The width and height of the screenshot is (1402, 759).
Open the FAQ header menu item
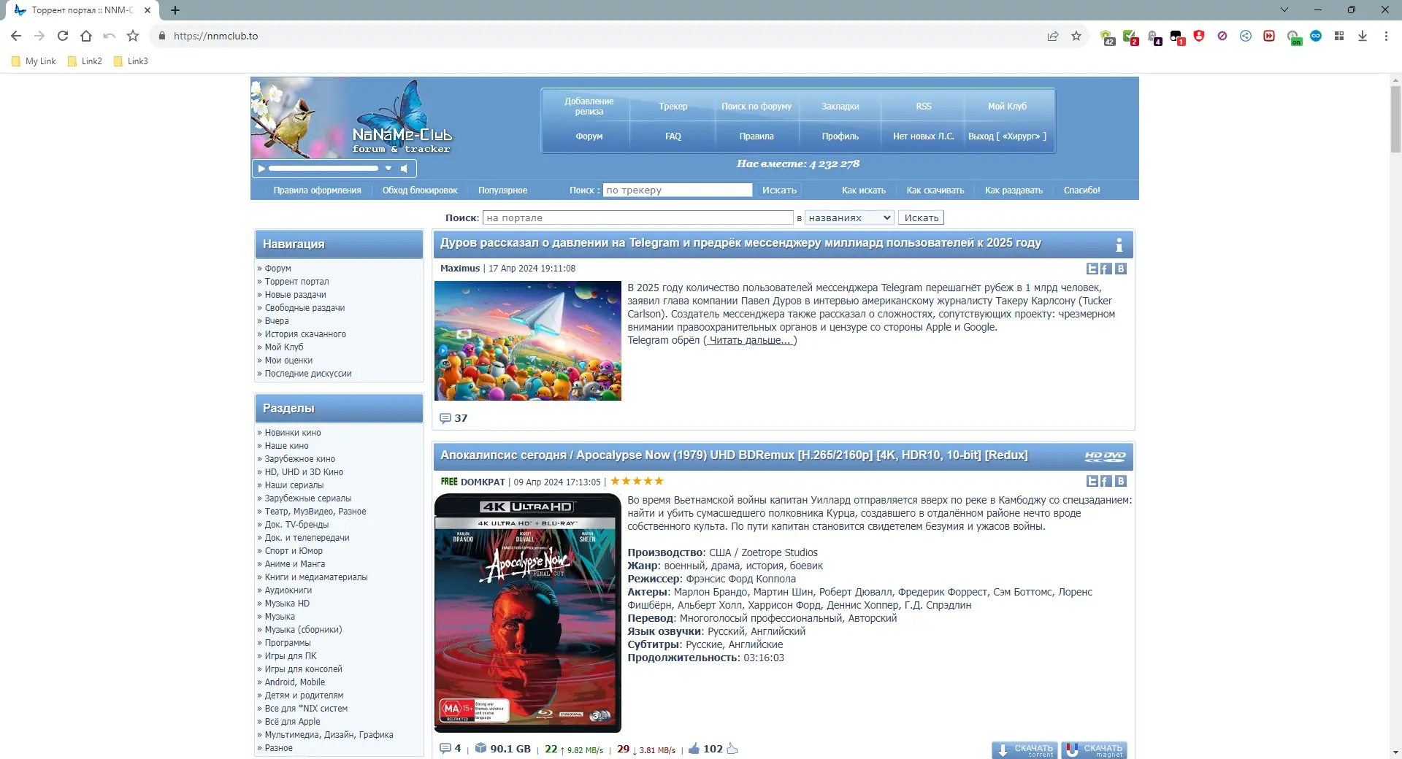click(x=673, y=136)
